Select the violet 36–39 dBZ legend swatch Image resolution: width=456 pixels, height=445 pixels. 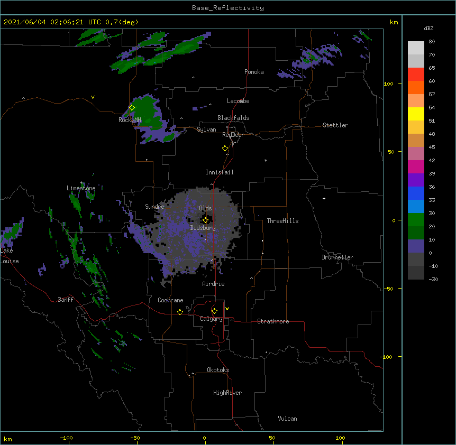416,180
